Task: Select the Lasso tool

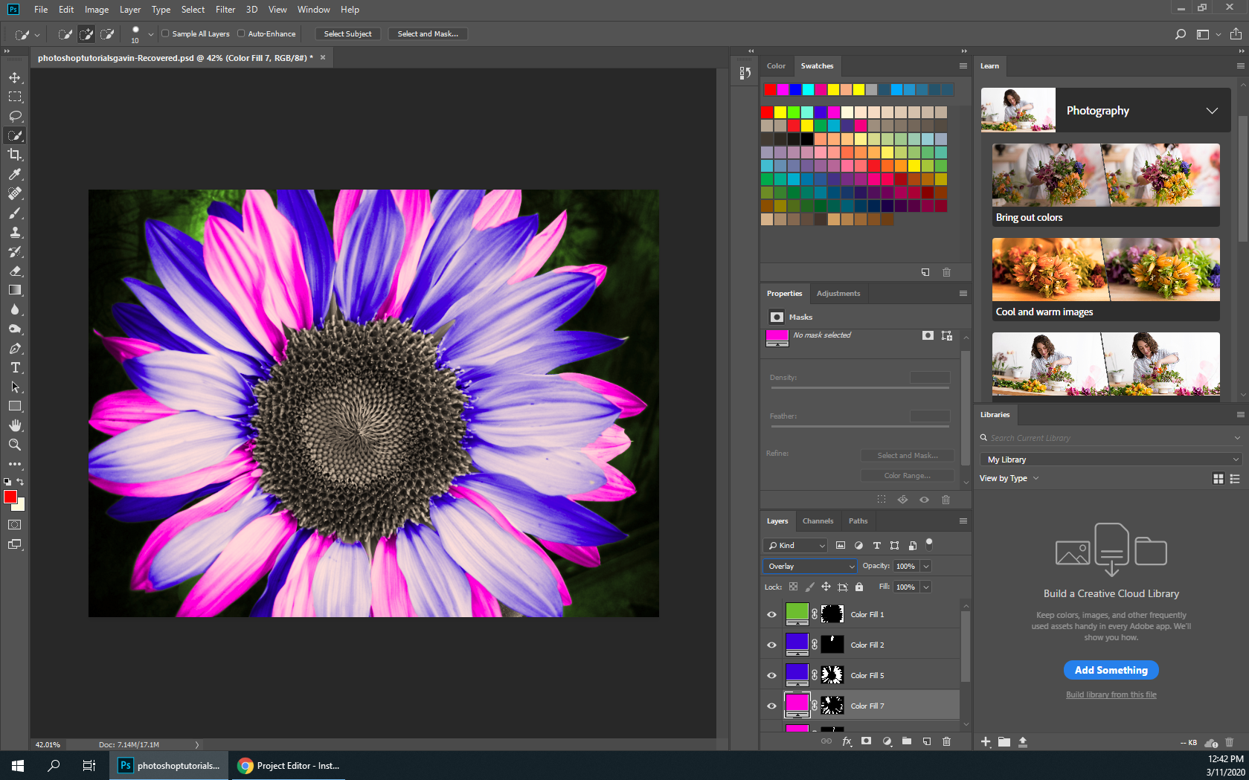Action: pos(15,116)
